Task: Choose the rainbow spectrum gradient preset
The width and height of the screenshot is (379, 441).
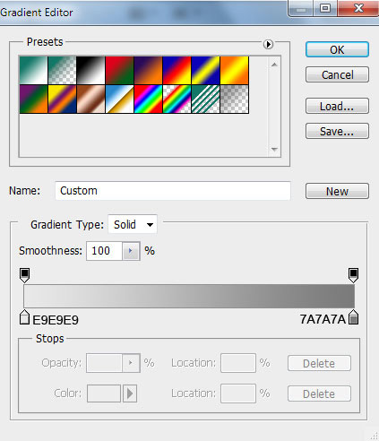Action: click(148, 99)
